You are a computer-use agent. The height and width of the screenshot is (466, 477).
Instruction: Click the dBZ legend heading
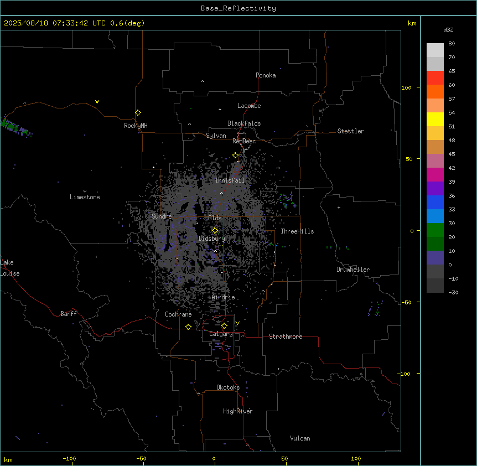click(448, 30)
